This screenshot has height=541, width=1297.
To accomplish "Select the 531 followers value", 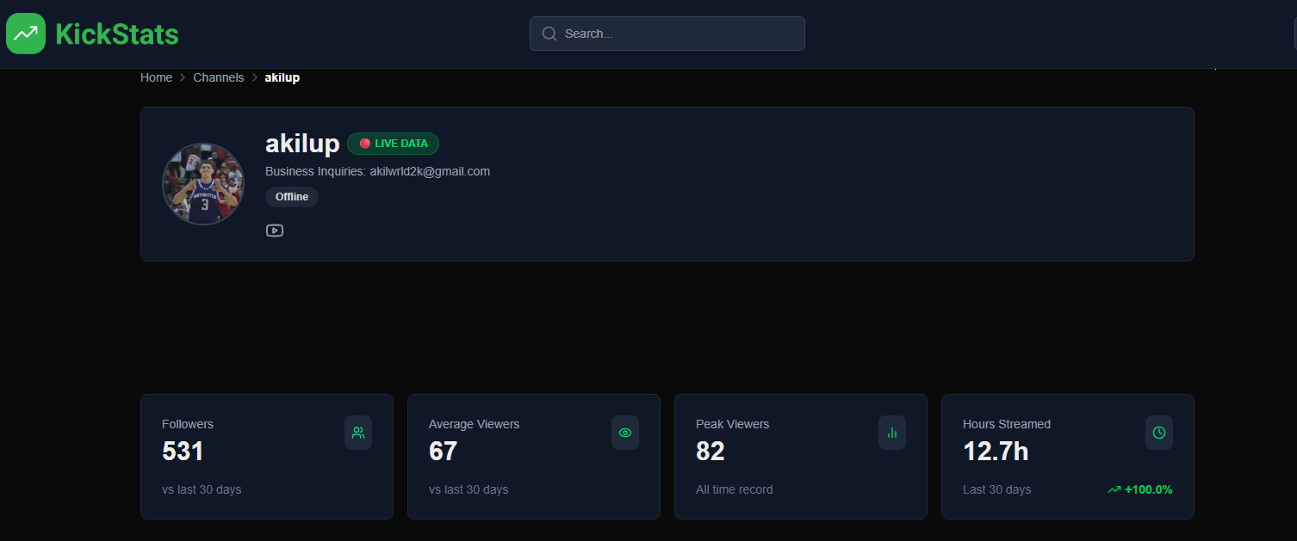I will (183, 451).
